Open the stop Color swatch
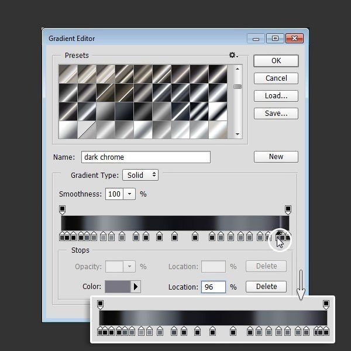 coord(118,287)
